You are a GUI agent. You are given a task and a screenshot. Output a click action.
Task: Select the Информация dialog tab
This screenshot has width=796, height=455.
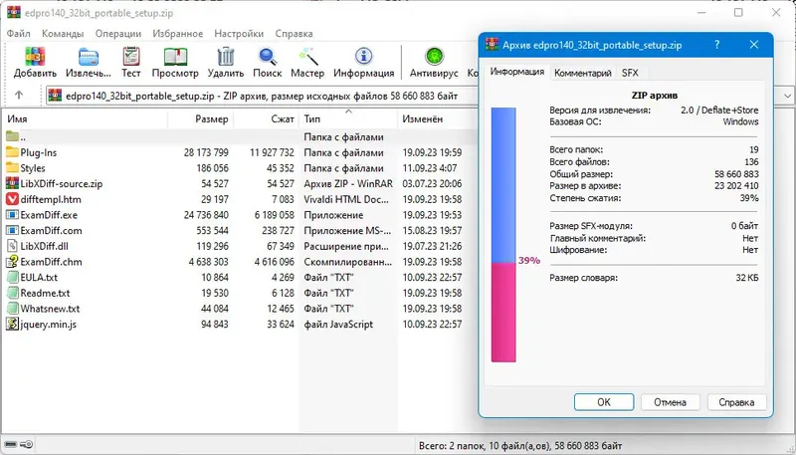(516, 72)
